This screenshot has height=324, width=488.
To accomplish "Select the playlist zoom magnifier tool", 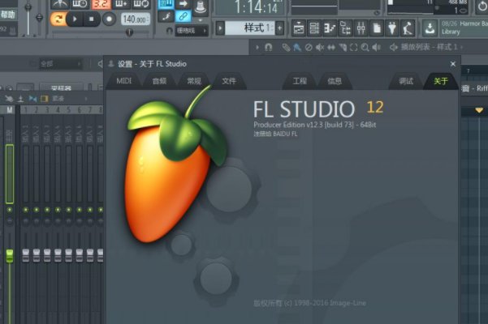I will (x=365, y=47).
